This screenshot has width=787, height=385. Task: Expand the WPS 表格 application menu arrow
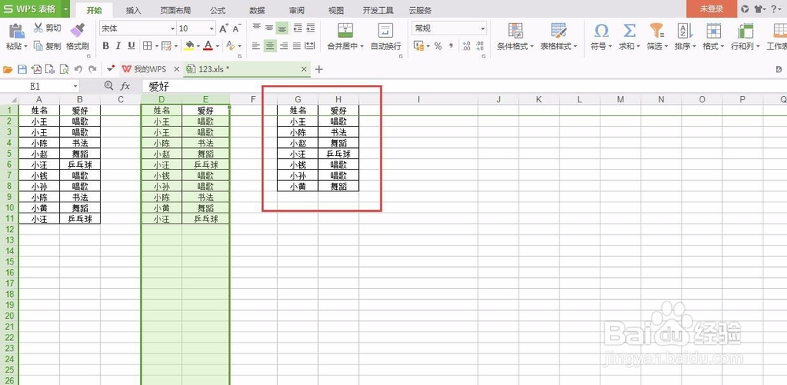click(66, 9)
